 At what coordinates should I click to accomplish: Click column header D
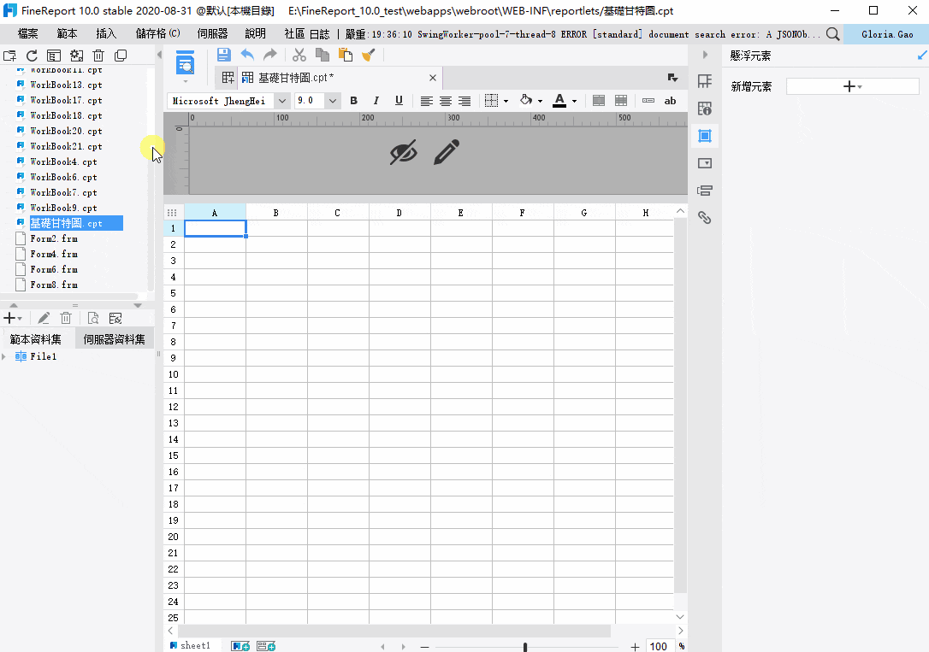click(x=399, y=213)
